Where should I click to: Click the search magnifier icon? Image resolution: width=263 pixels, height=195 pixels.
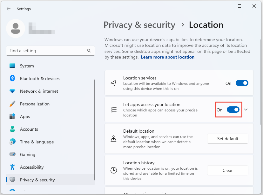tap(89, 51)
